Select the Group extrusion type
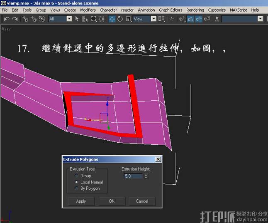This screenshot has height=223, width=268. tap(76, 176)
